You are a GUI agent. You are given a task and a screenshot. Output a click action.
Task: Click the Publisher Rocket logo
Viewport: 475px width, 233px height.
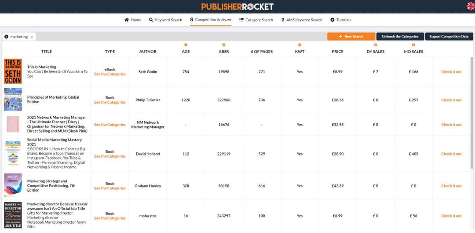pos(237,6)
